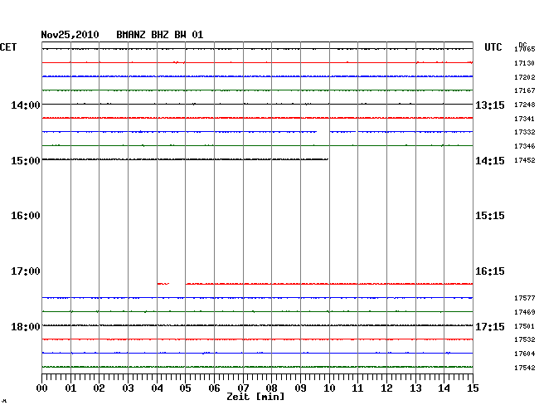
Task: Click the amplitude value "17469"
Action: (x=525, y=312)
